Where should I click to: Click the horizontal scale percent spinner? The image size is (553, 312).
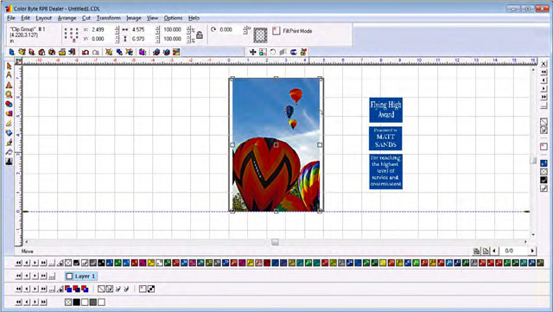[x=188, y=29]
